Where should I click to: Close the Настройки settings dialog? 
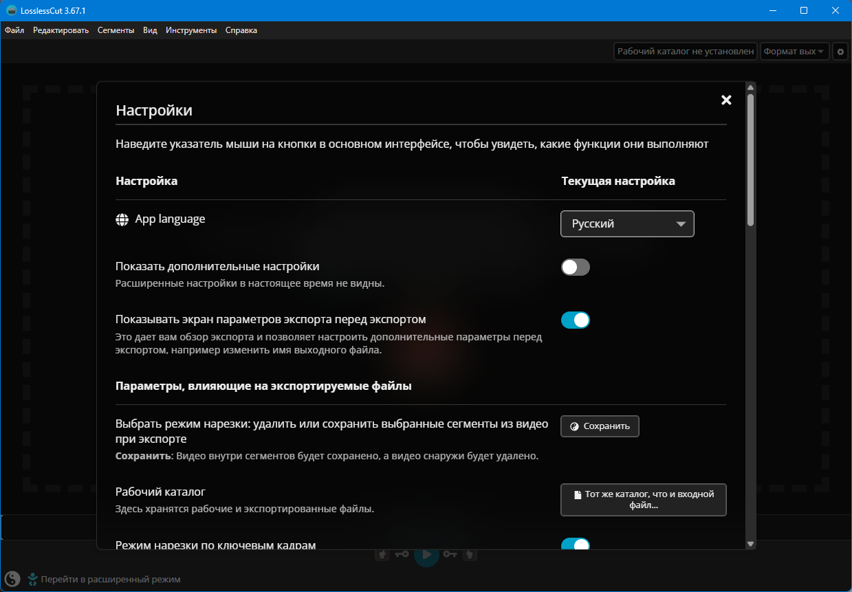[x=725, y=100]
